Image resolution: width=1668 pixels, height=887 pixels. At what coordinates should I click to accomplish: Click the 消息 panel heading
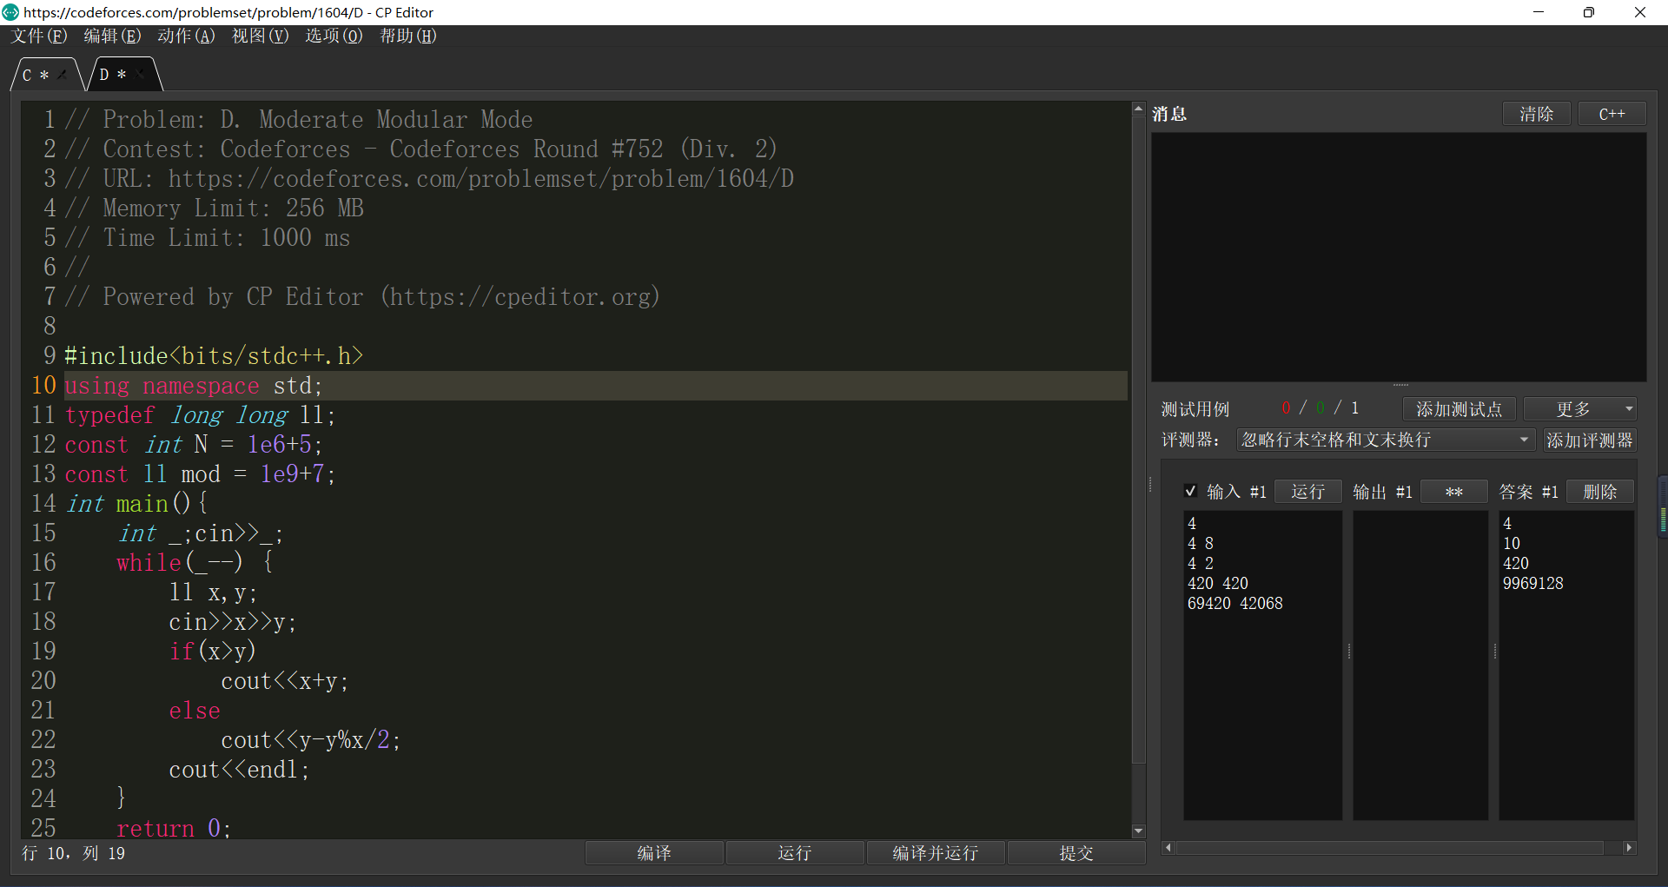1169,114
